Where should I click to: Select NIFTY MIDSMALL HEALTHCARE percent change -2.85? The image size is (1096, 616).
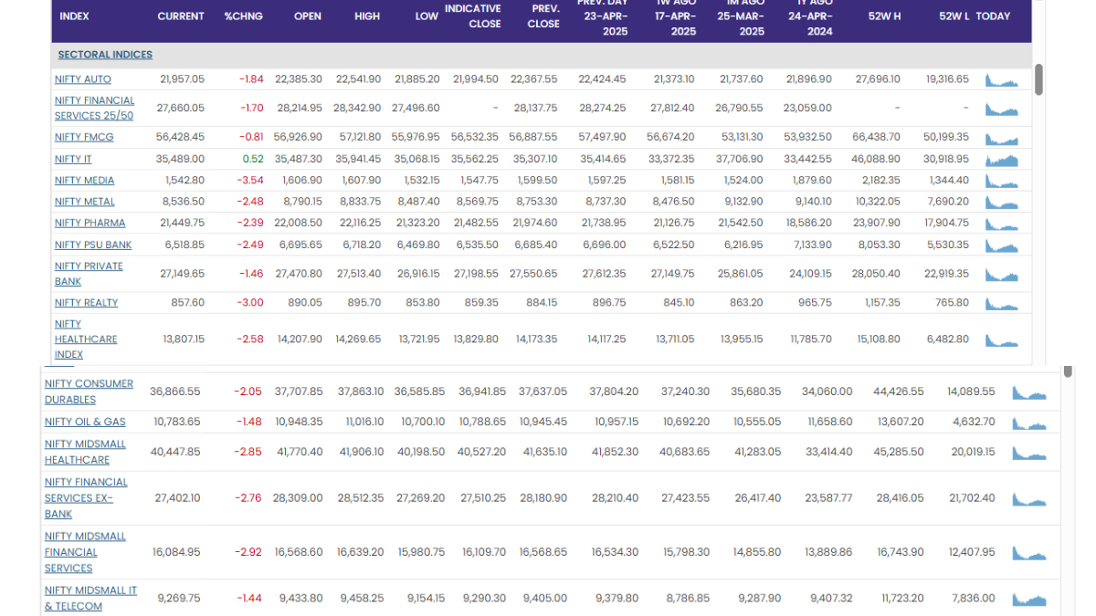tap(248, 452)
